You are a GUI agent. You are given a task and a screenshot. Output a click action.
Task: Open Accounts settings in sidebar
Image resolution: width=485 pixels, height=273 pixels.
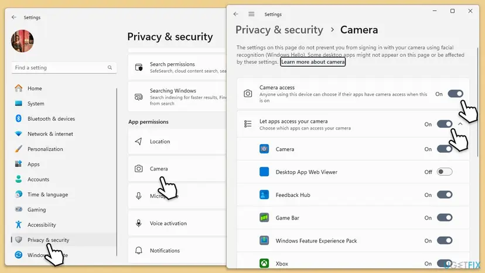64,179
